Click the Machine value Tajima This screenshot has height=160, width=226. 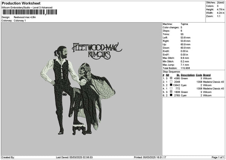(x=184, y=24)
